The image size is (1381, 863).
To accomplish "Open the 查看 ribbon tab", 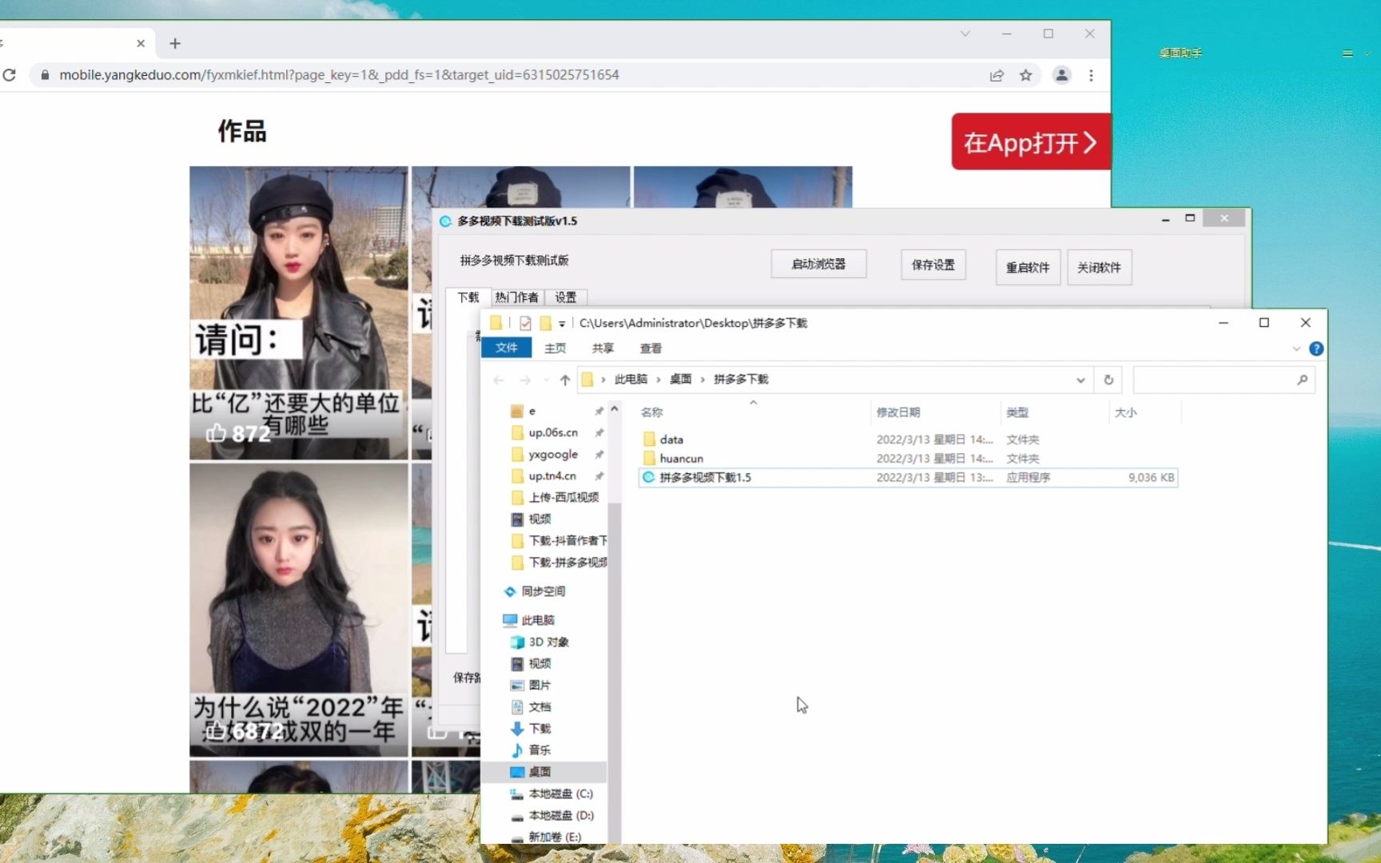I will pyautogui.click(x=651, y=348).
